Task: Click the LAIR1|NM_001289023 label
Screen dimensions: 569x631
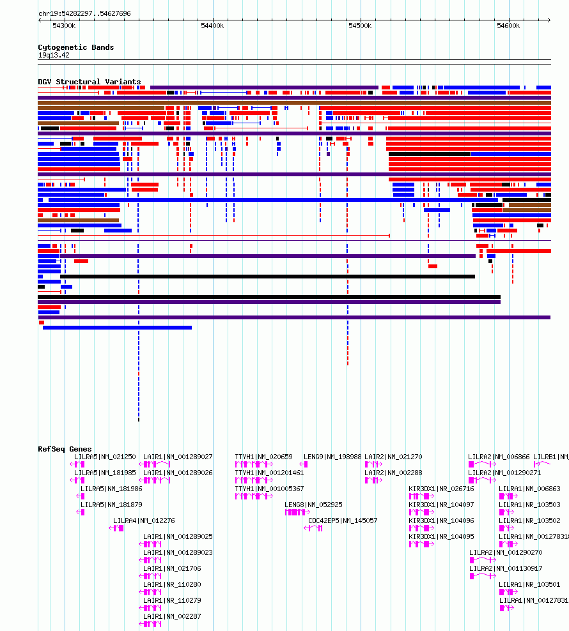Action: click(x=178, y=552)
